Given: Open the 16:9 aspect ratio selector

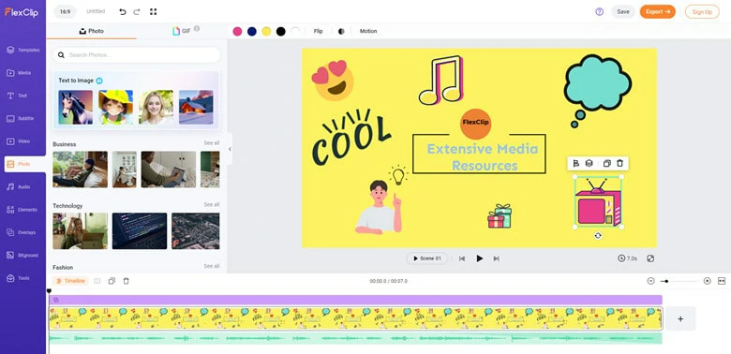Looking at the screenshot, I should [65, 11].
